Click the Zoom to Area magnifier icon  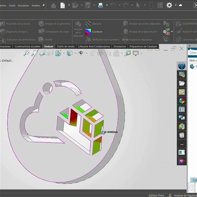pos(34,53)
